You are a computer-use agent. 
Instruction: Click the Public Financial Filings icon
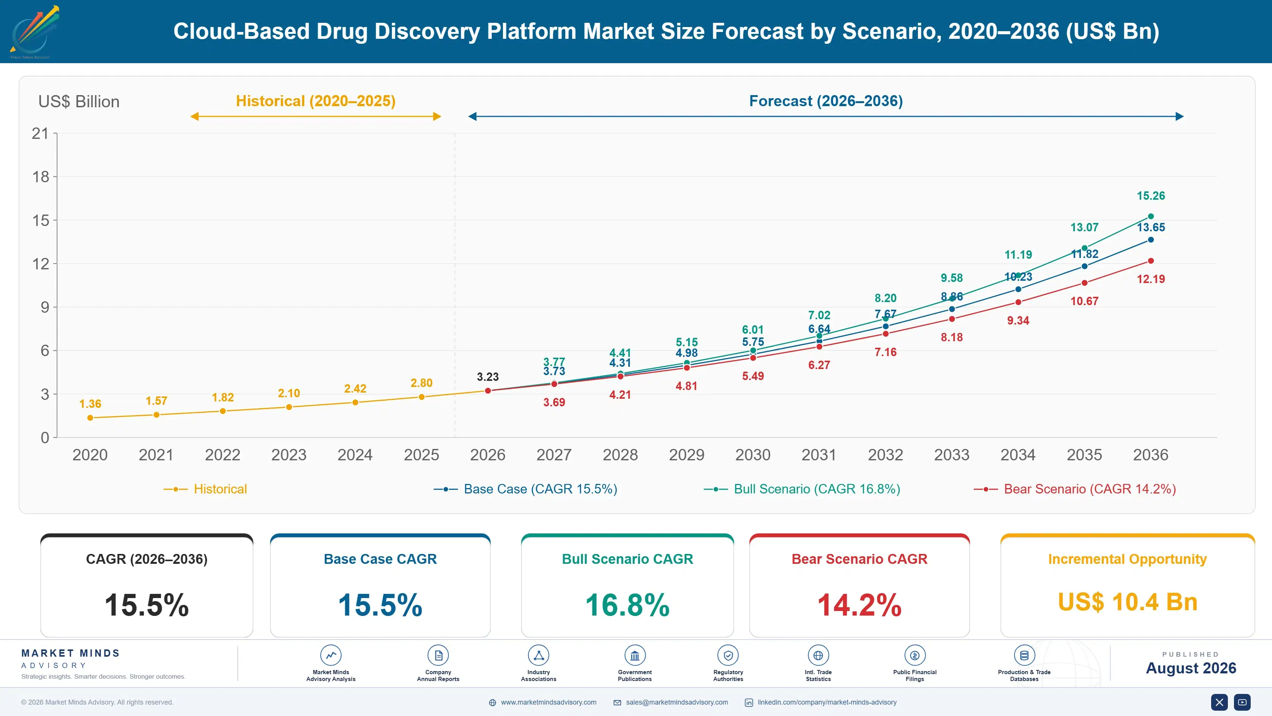click(915, 655)
